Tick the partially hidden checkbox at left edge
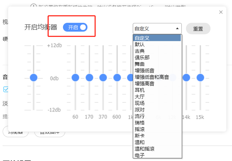 5,89
